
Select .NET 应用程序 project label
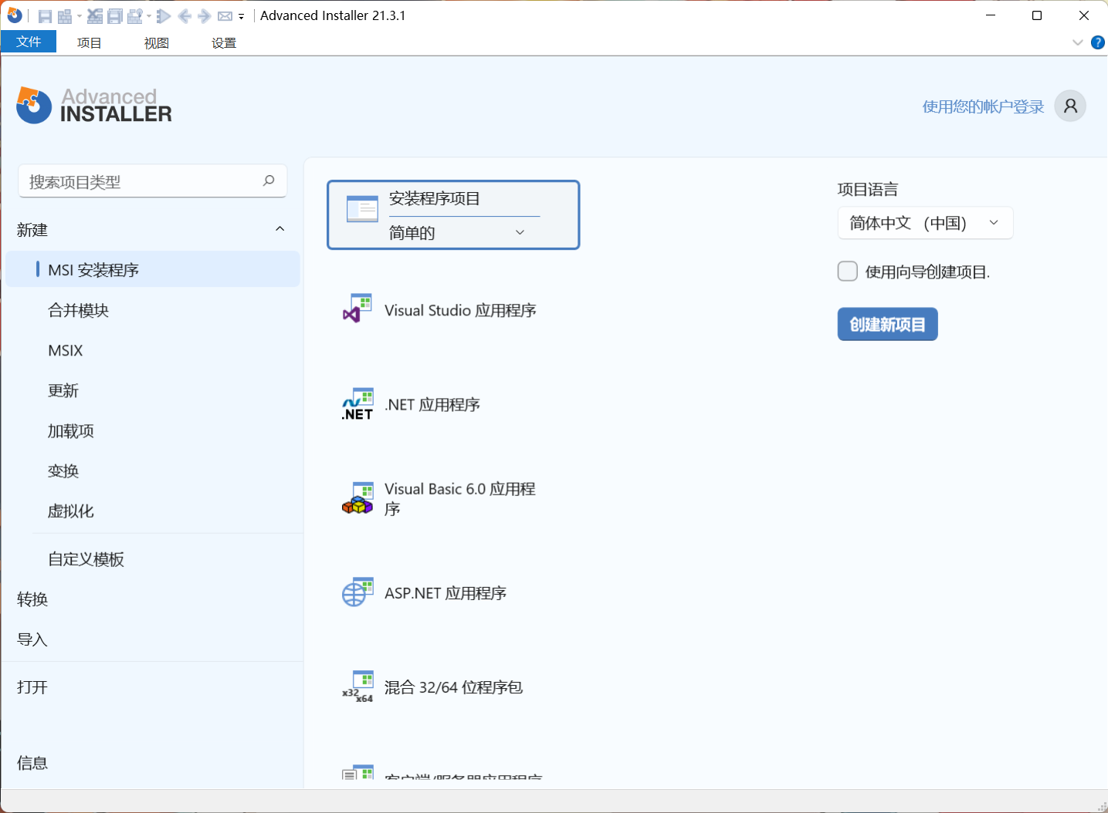(432, 404)
